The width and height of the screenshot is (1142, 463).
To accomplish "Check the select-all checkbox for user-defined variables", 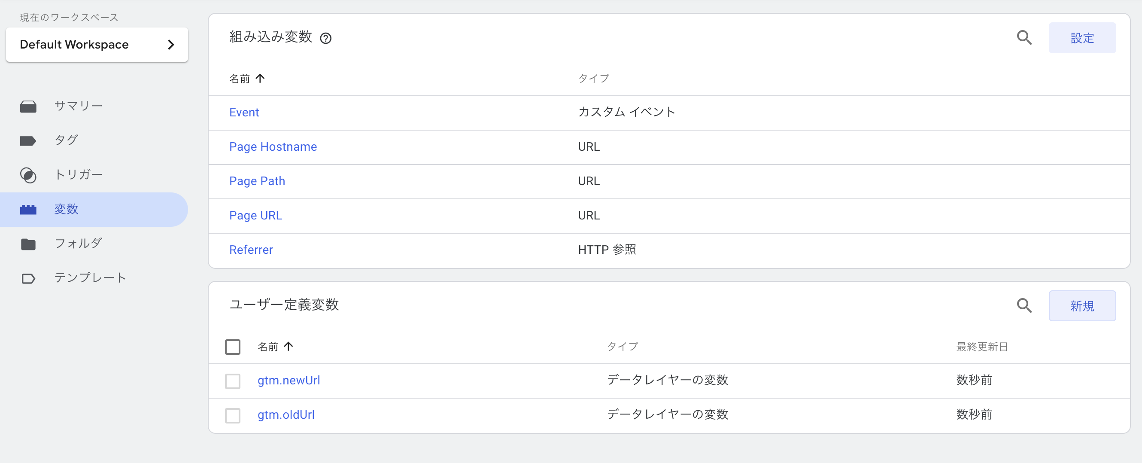I will click(233, 347).
